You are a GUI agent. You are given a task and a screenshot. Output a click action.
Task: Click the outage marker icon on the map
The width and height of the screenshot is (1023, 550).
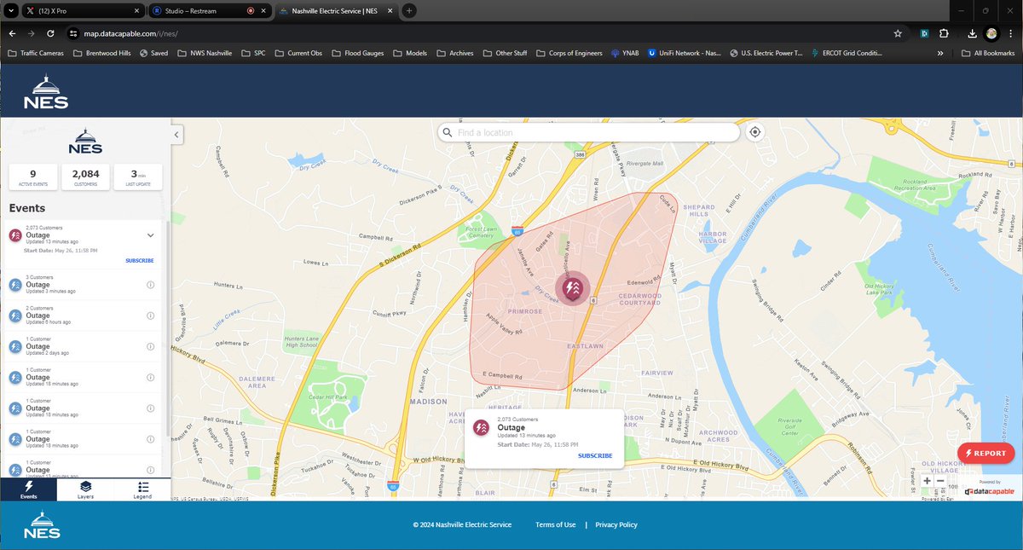572,288
